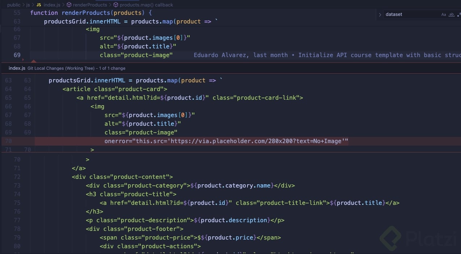The width and height of the screenshot is (461, 254).
Task: Click the line with class="product-description"
Action: [x=185, y=220]
